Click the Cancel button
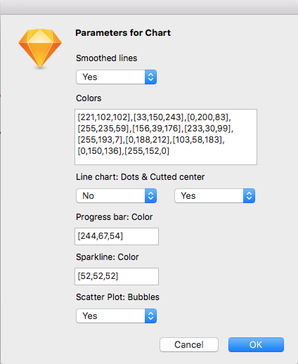This screenshot has width=298, height=364. click(x=189, y=344)
